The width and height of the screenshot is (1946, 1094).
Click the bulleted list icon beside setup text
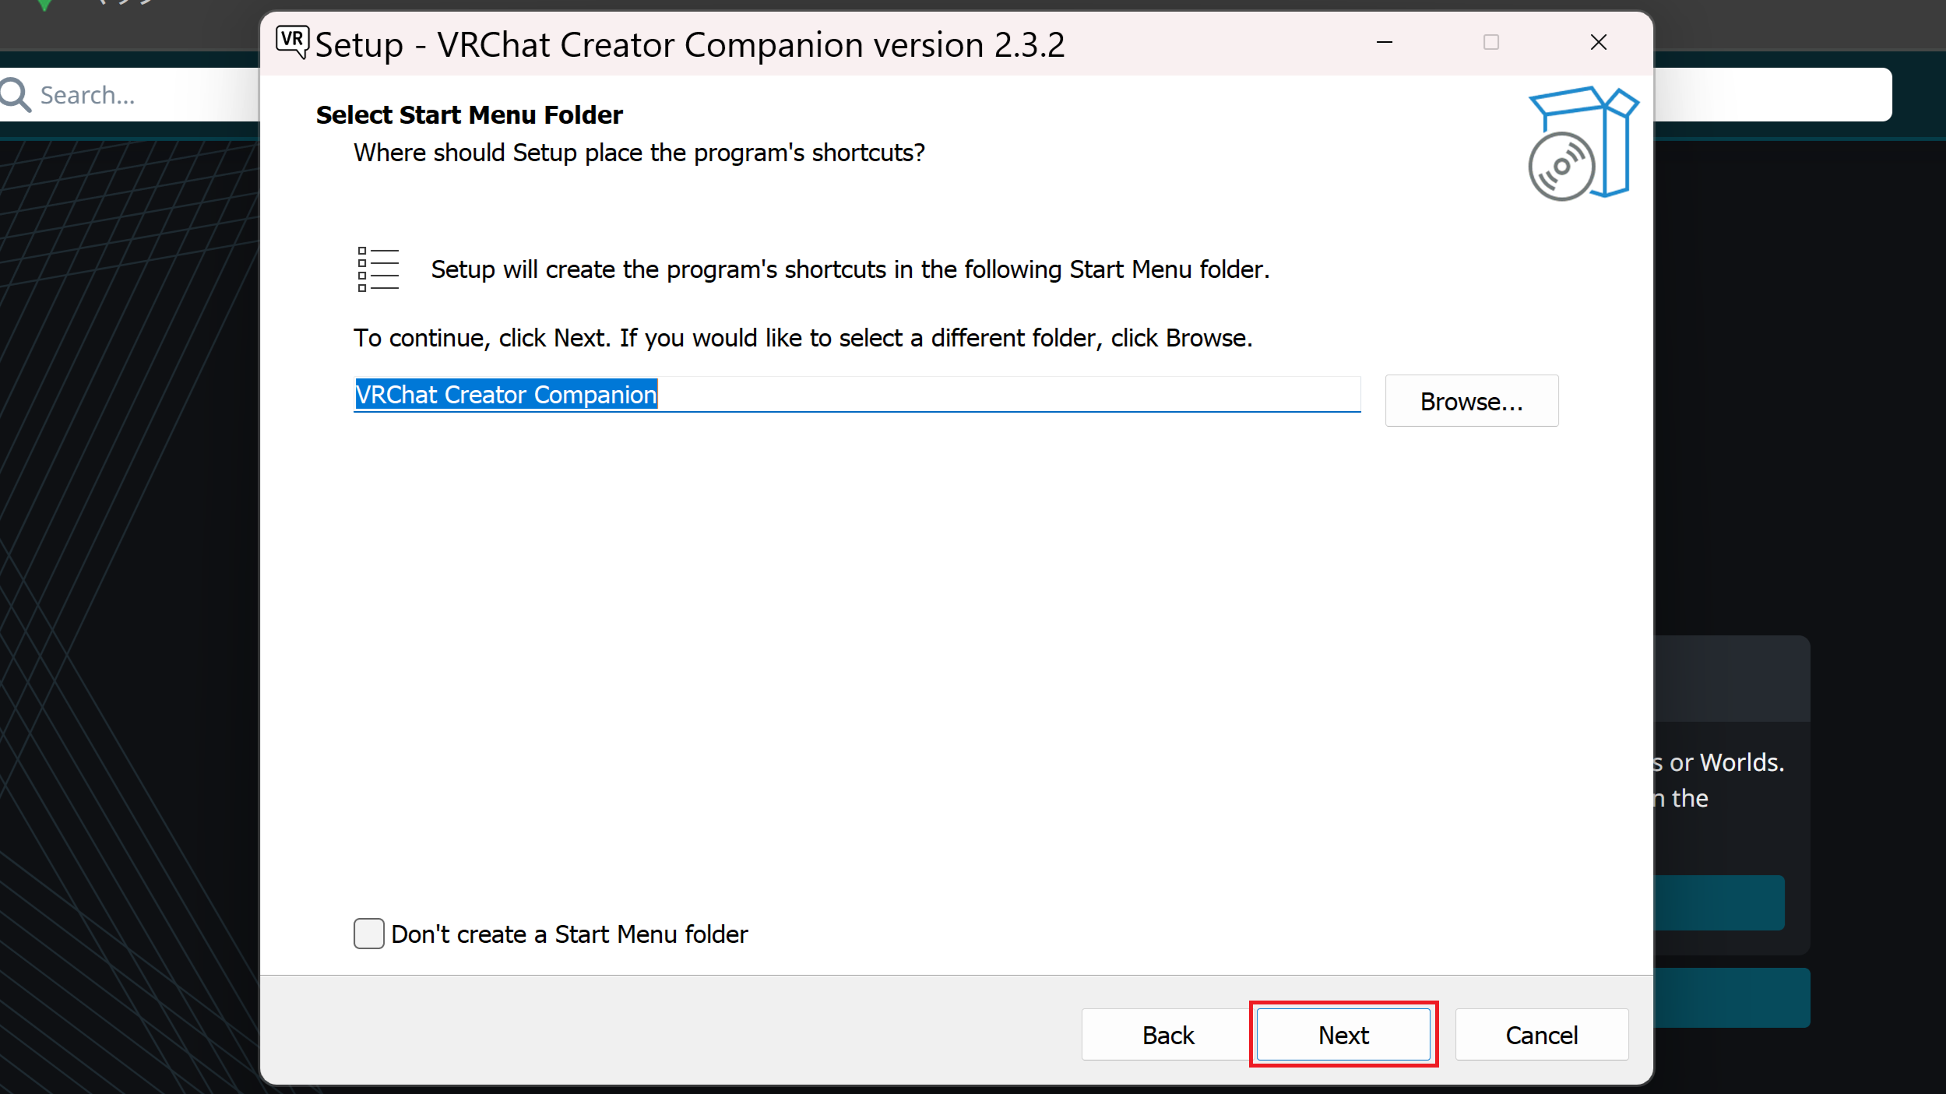378,269
